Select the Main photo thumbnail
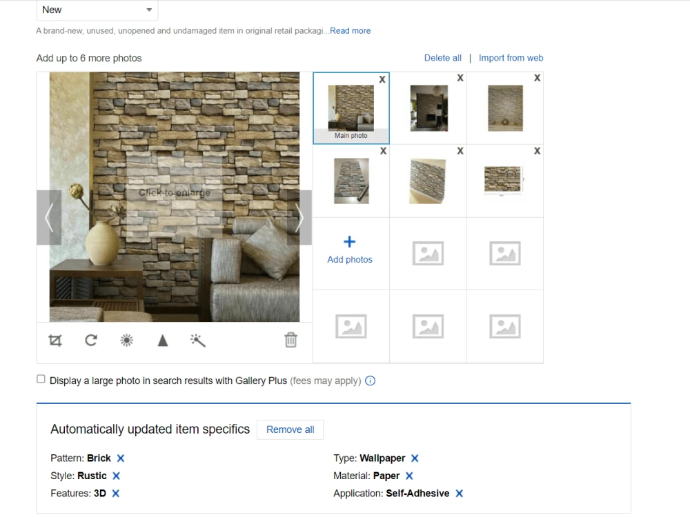 351,108
